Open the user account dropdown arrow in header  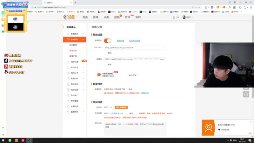coord(193,17)
